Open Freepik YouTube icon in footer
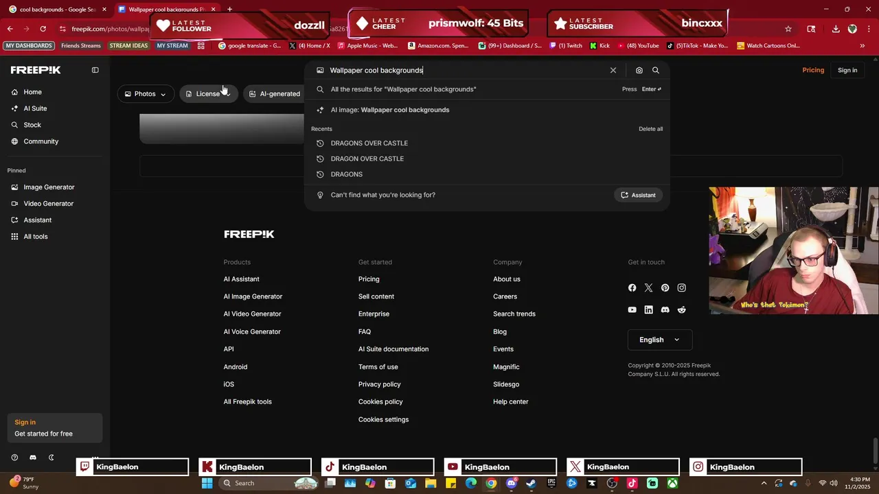The height and width of the screenshot is (494, 879). click(x=632, y=309)
